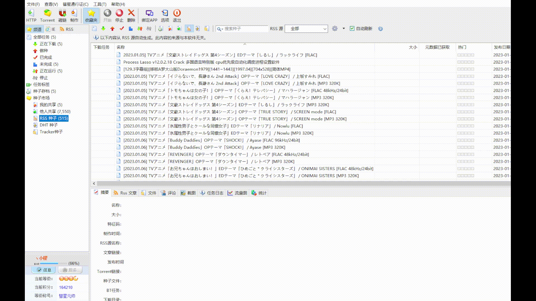Click the 退出 exit icon
This screenshot has height=301, width=536.
(x=177, y=16)
